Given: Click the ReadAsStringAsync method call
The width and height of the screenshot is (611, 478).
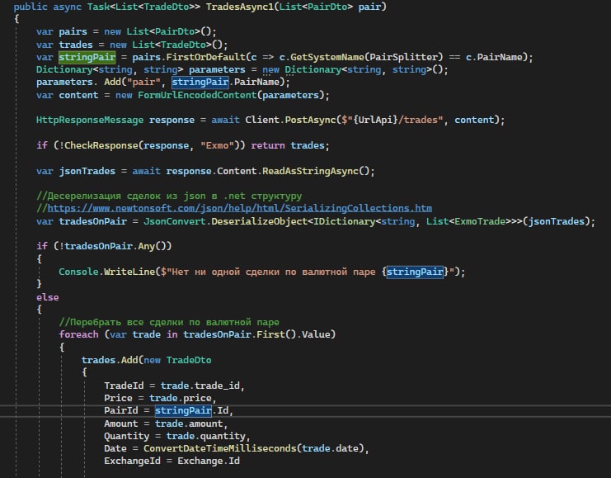Looking at the screenshot, I should [310, 171].
